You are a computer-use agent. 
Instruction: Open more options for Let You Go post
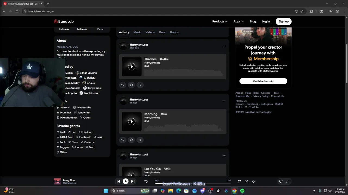tap(225, 156)
